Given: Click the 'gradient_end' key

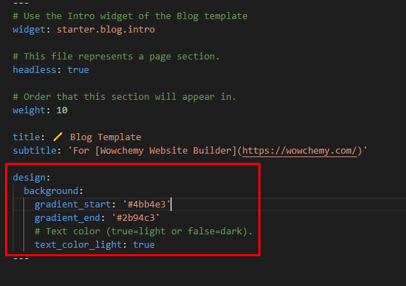Looking at the screenshot, I should [67, 217].
